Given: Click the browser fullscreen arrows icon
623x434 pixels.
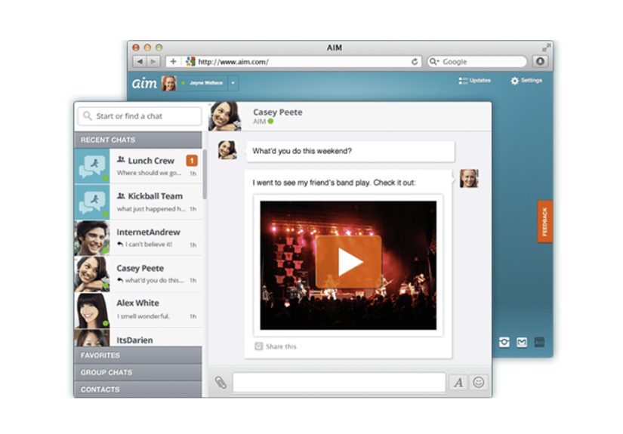Looking at the screenshot, I should pyautogui.click(x=546, y=48).
